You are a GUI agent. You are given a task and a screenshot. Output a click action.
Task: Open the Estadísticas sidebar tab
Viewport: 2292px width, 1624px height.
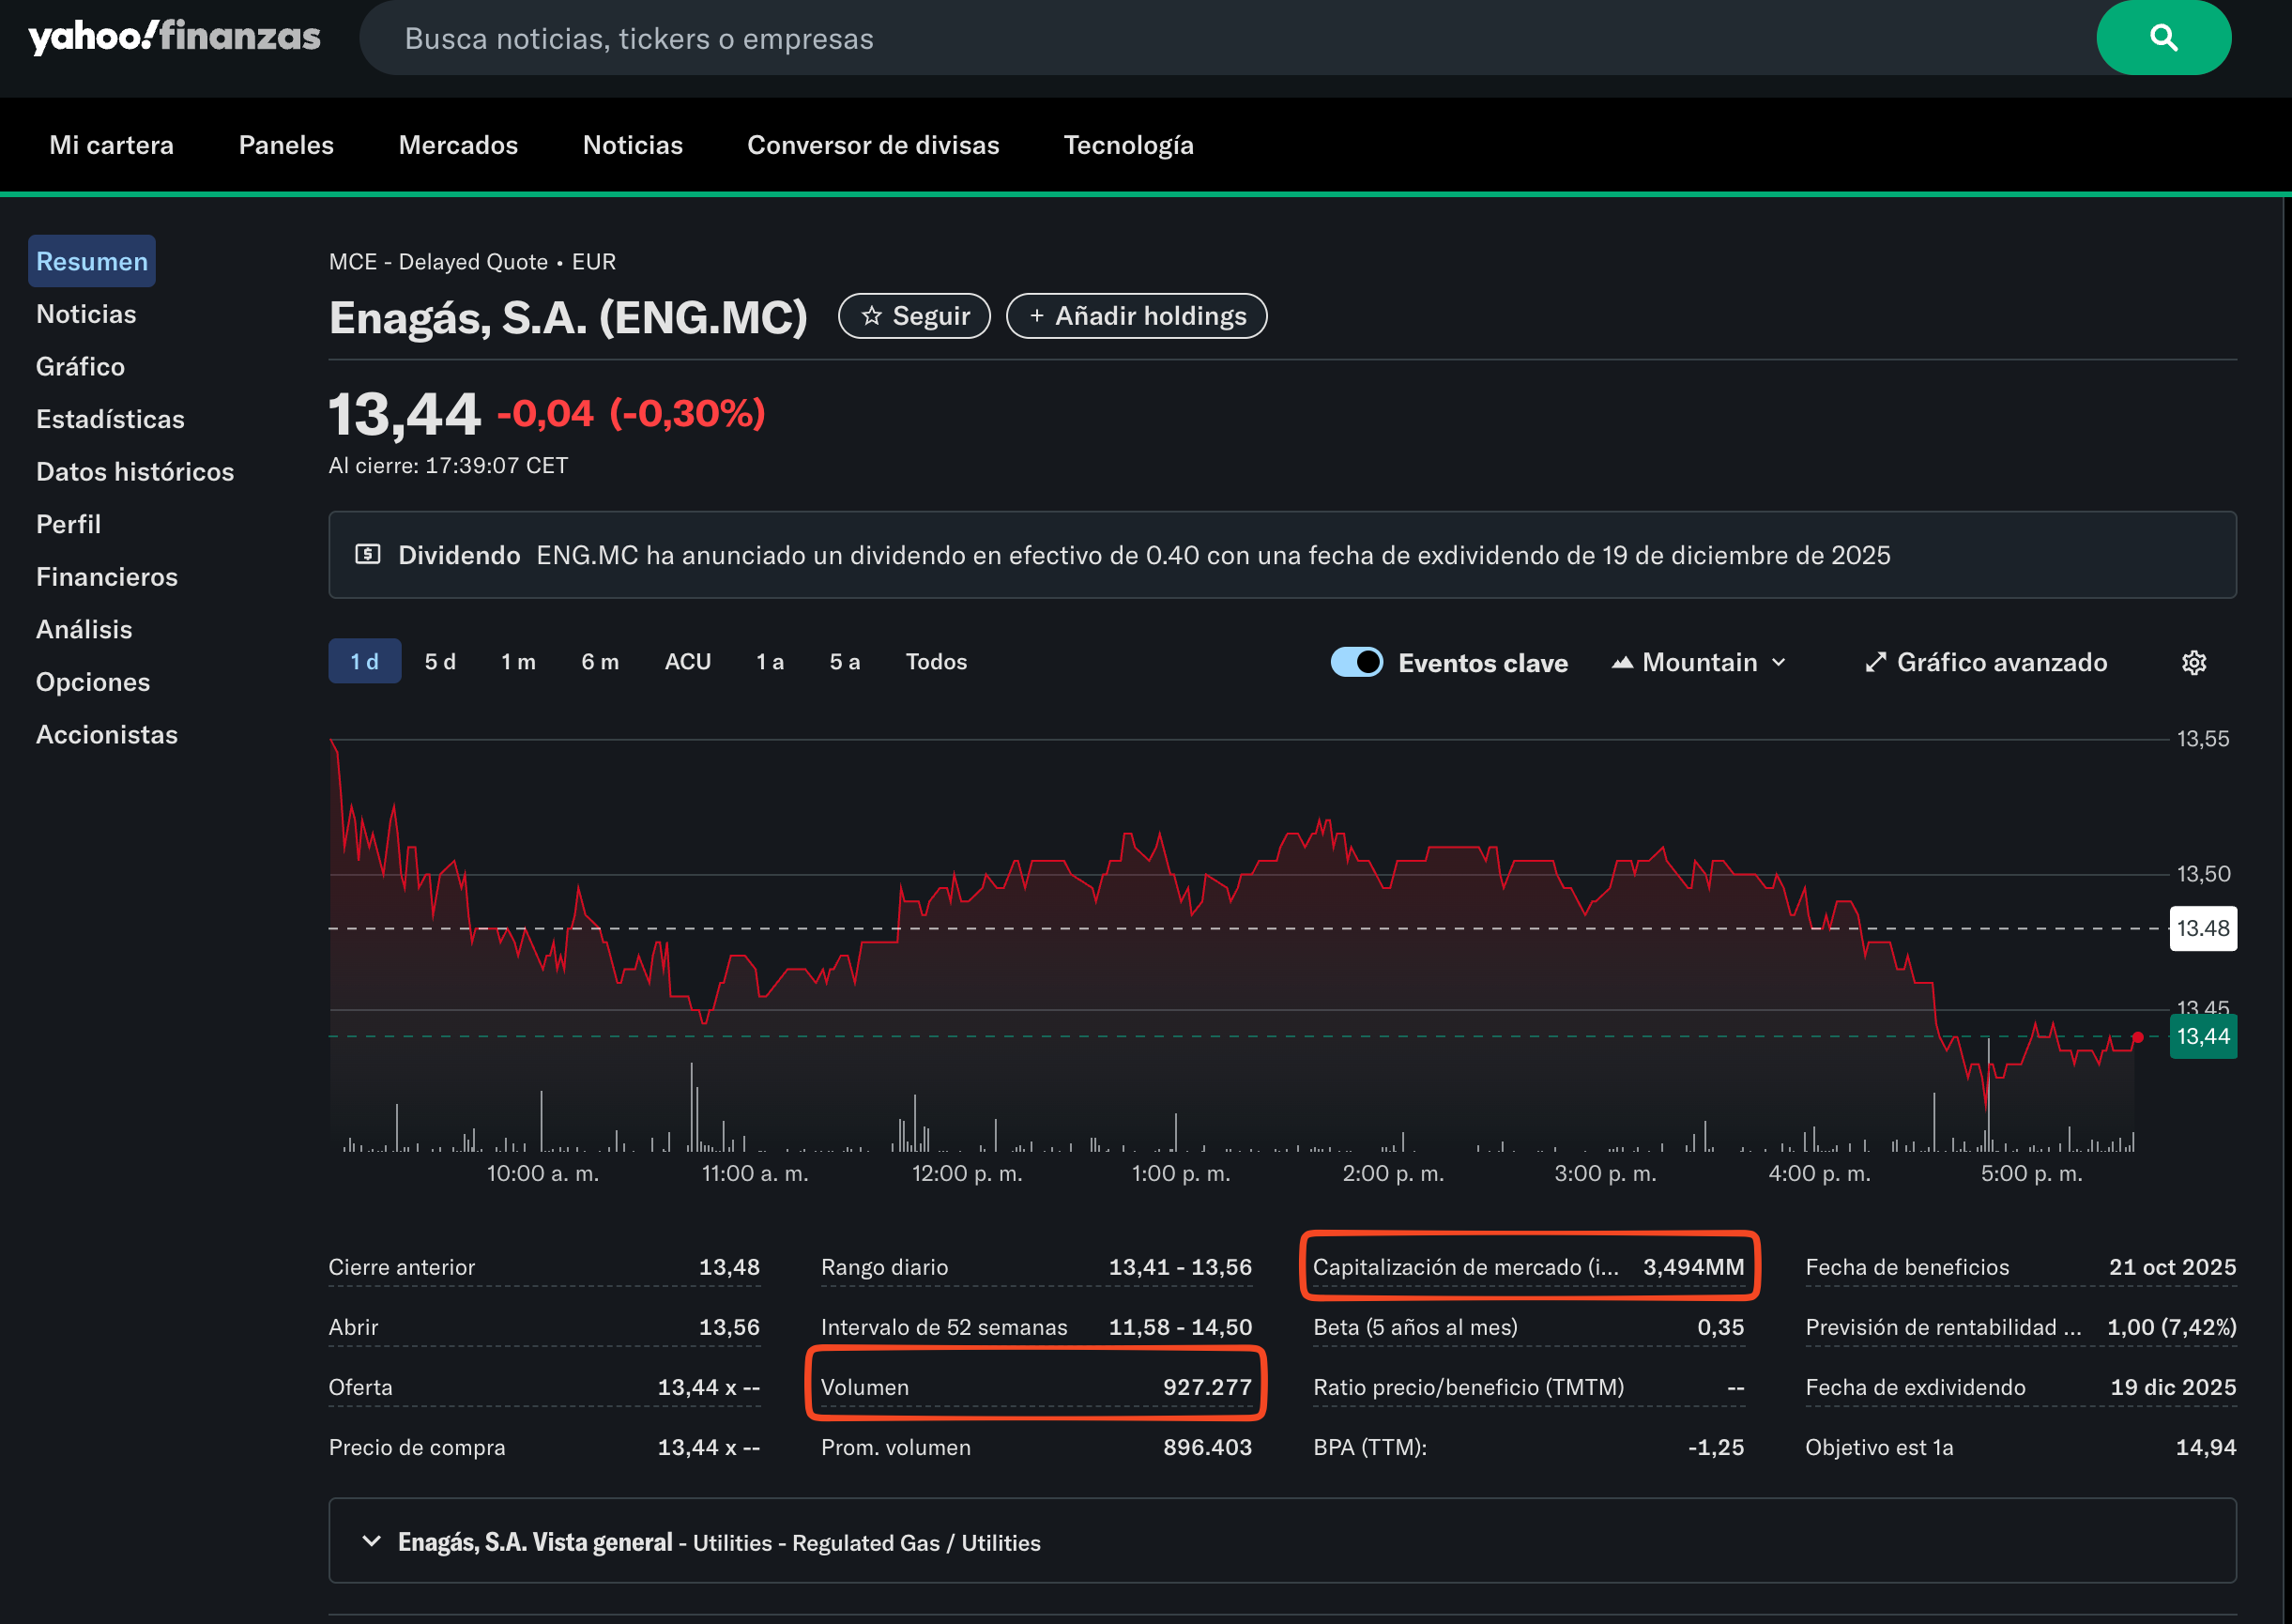click(110, 419)
